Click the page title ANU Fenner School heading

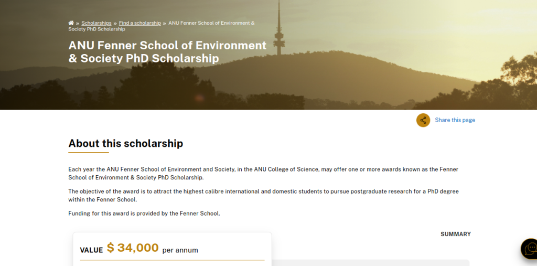coord(167,52)
